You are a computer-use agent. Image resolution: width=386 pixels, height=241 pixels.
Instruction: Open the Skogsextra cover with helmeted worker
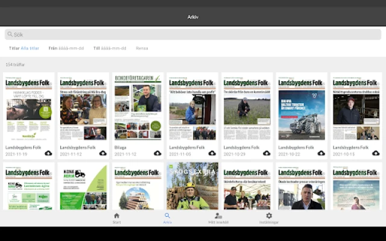point(192,186)
